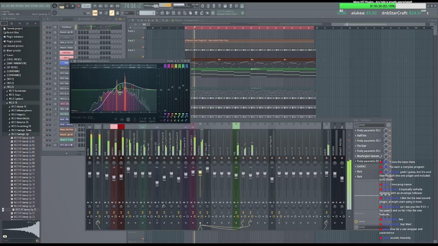The width and height of the screenshot is (438, 246).
Task: Open the HELP menu
Action: point(48,6)
